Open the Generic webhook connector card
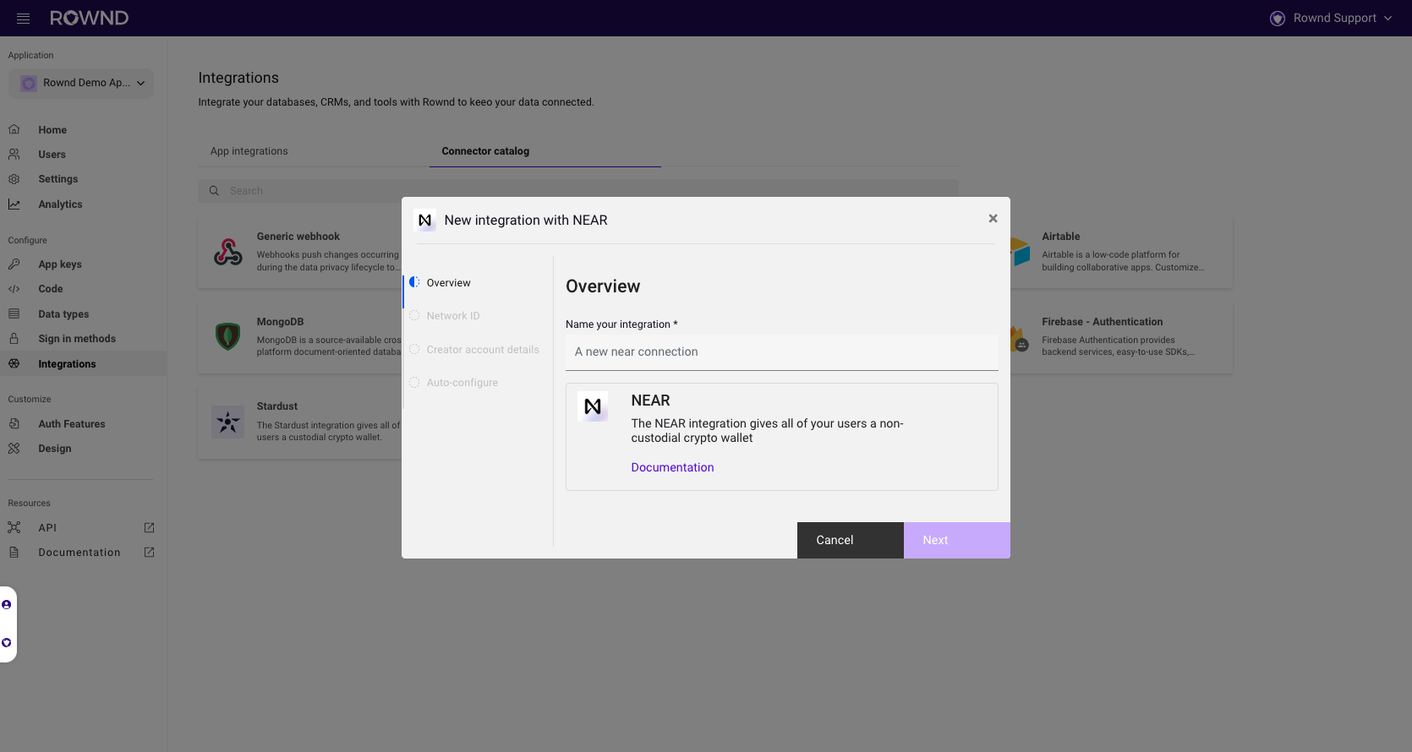1412x752 pixels. coord(300,252)
